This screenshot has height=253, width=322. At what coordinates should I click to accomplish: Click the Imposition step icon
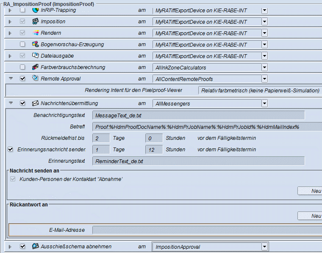coord(36,21)
